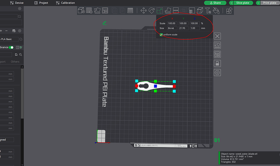The width and height of the screenshot is (280, 166).
Task: Click the active Scale tool icon
Action: [x=160, y=10]
